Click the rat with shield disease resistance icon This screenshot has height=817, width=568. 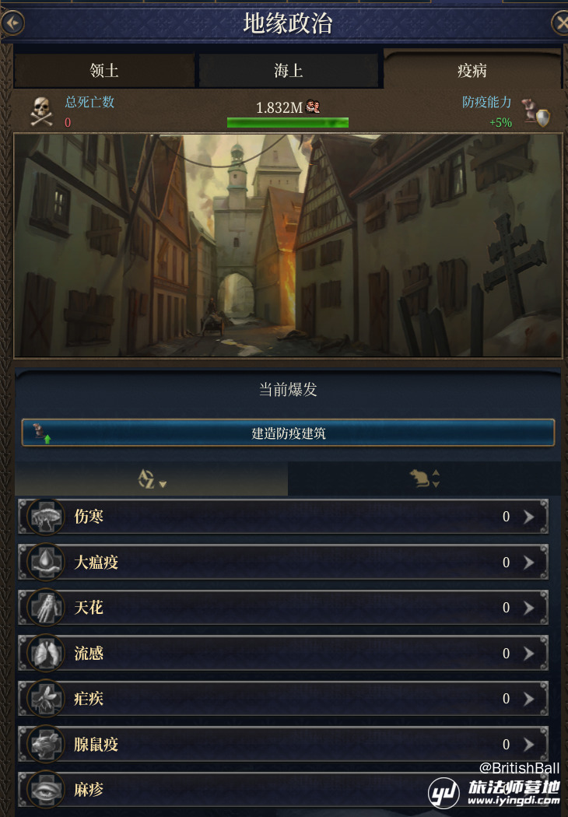tap(536, 112)
